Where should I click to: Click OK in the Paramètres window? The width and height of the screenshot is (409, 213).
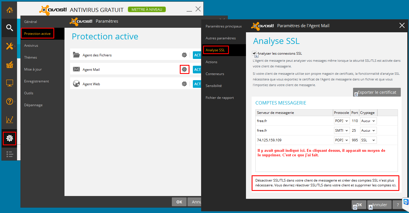[x=179, y=202]
